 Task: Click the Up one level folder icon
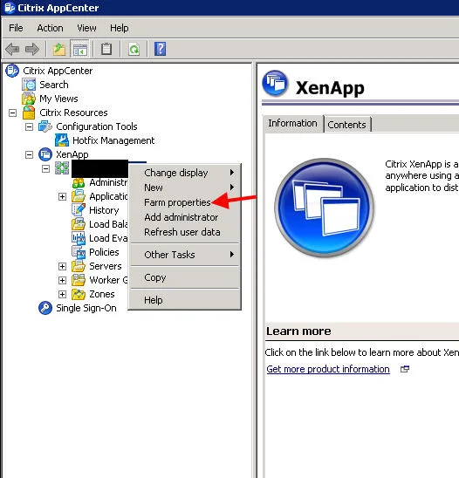pos(58,49)
